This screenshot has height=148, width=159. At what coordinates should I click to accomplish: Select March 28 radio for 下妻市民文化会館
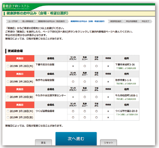(8, 66)
